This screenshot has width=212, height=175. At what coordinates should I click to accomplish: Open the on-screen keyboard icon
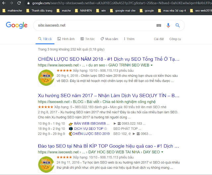pyautogui.click(x=159, y=25)
